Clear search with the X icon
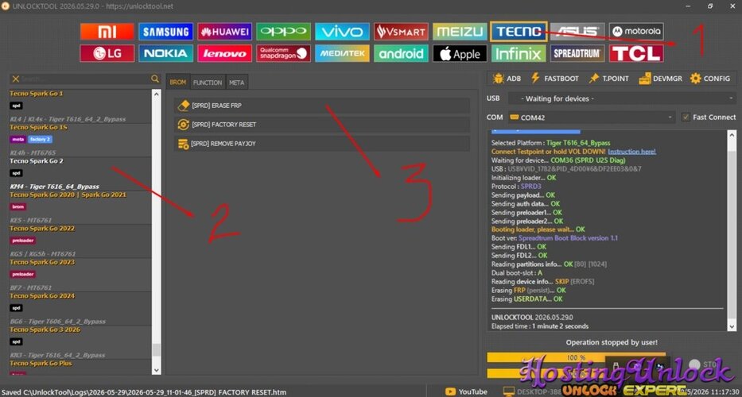 point(16,79)
